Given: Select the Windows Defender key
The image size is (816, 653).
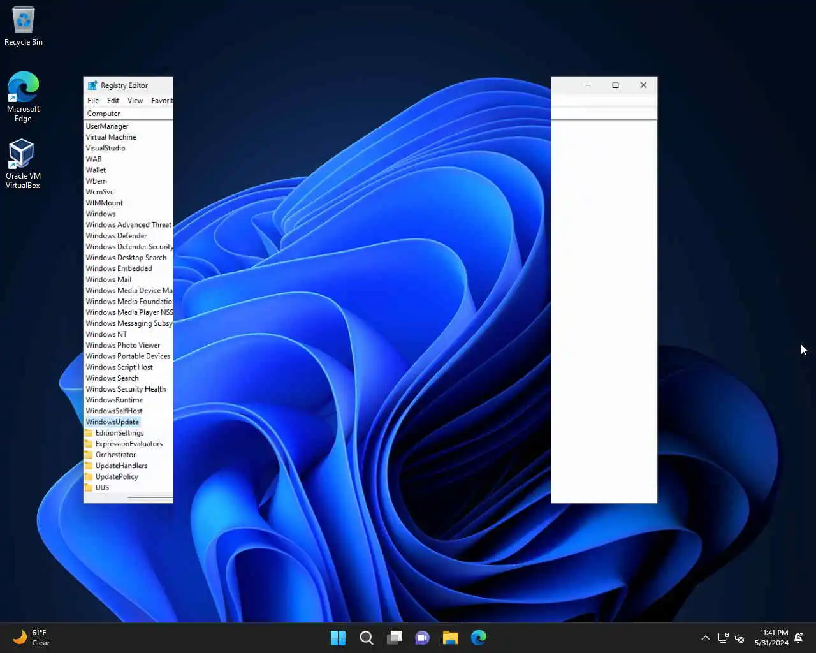Looking at the screenshot, I should click(116, 236).
